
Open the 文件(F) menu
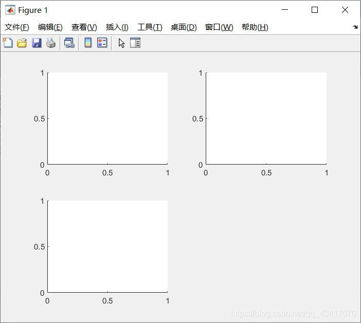point(17,27)
